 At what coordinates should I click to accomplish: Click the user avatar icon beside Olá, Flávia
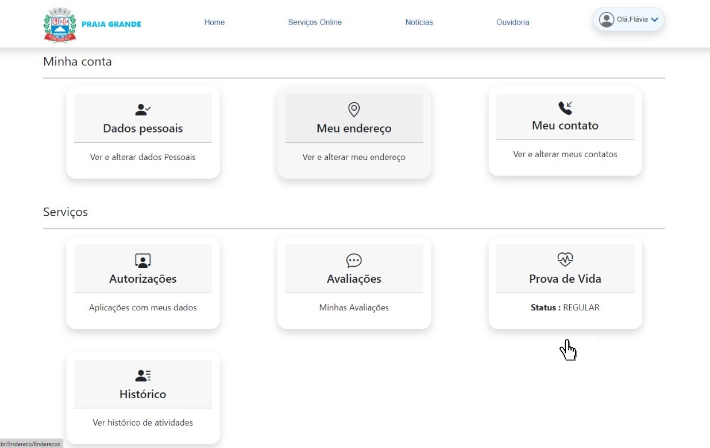pos(606,20)
